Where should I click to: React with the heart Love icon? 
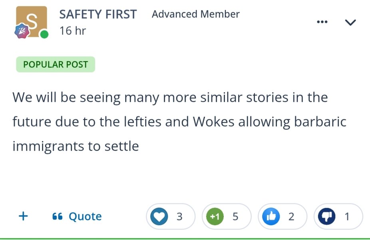(159, 216)
